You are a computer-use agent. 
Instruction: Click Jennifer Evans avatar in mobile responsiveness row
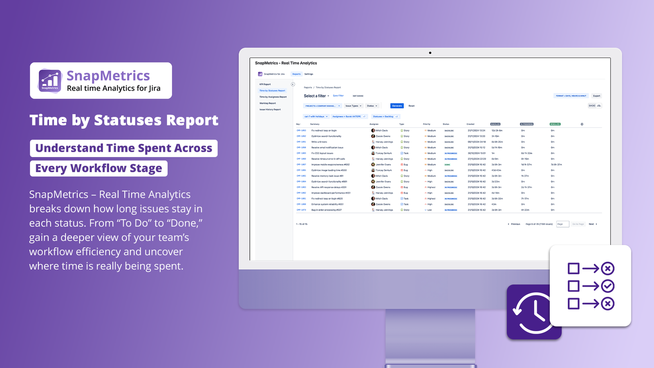[x=373, y=164]
